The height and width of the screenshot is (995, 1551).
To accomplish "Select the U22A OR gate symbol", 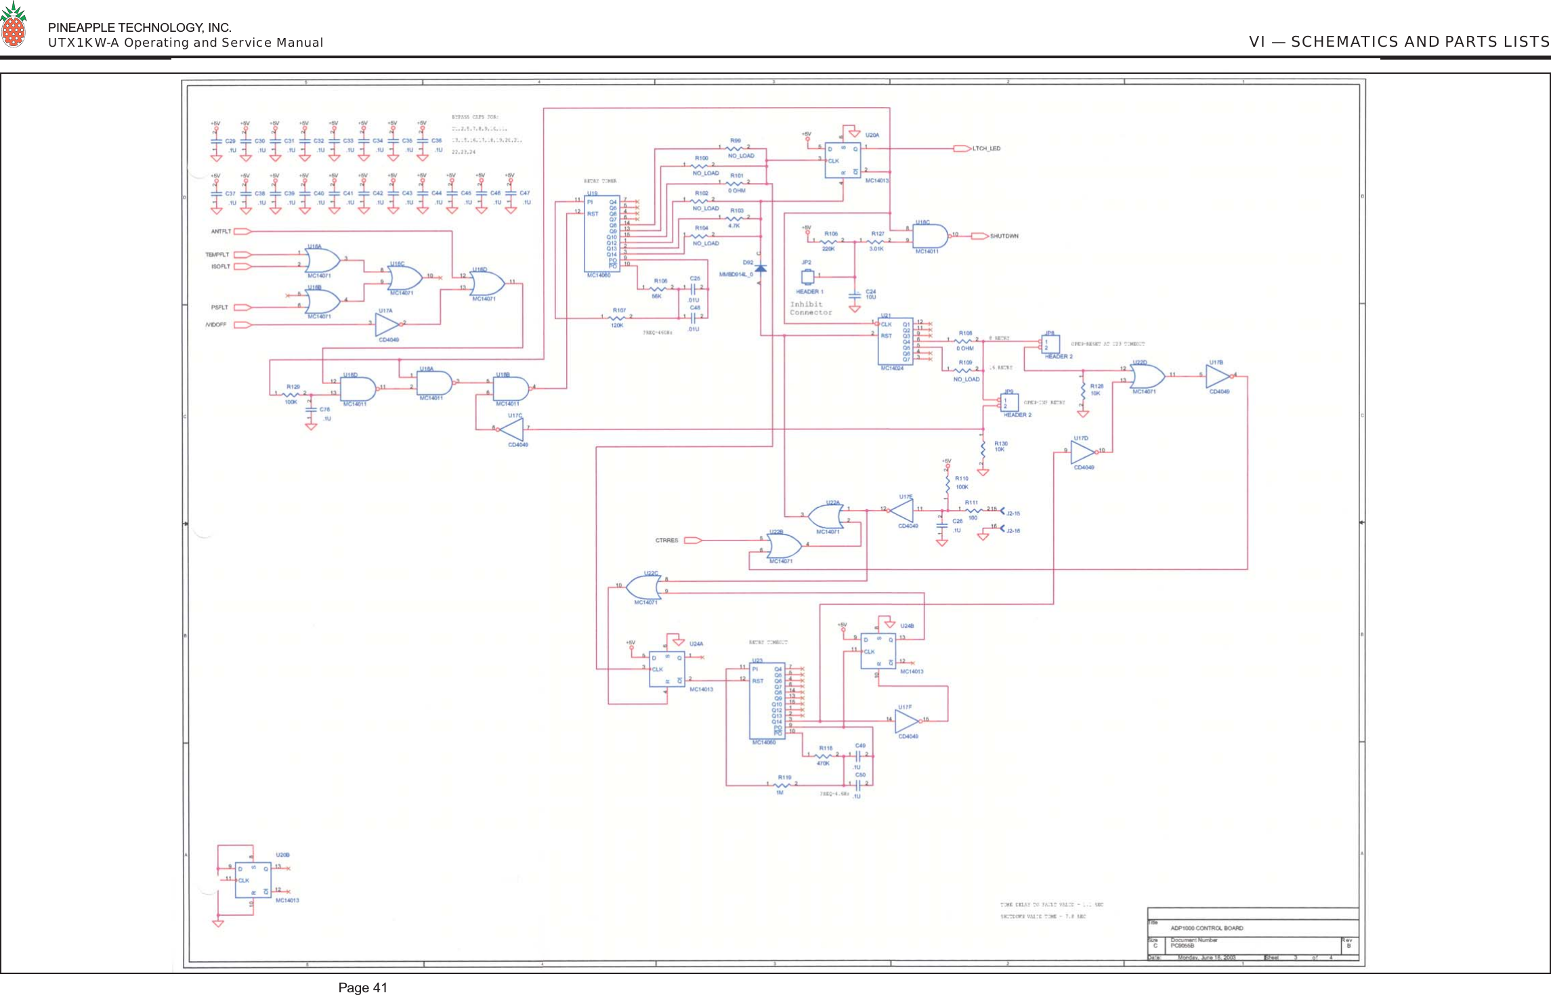I will 826,517.
